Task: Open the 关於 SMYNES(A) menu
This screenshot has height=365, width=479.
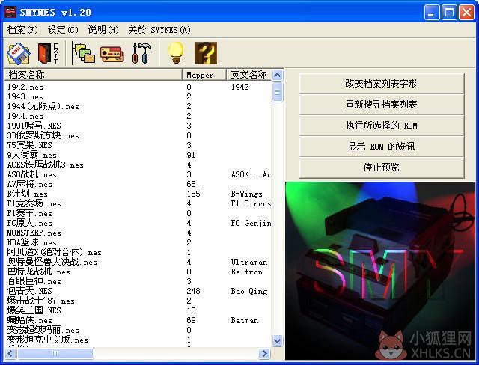Action: point(159,30)
